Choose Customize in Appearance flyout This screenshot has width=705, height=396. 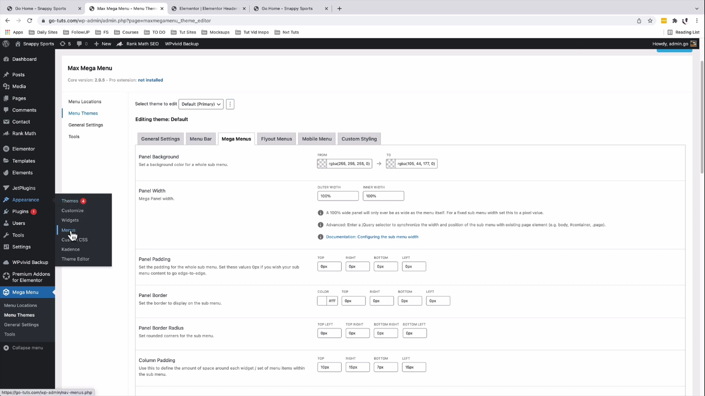(x=72, y=211)
